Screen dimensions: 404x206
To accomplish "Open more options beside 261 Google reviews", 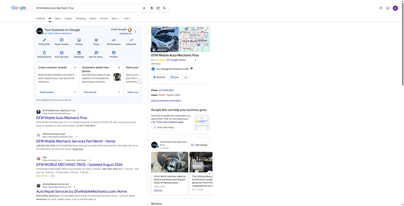I will coord(195,60).
